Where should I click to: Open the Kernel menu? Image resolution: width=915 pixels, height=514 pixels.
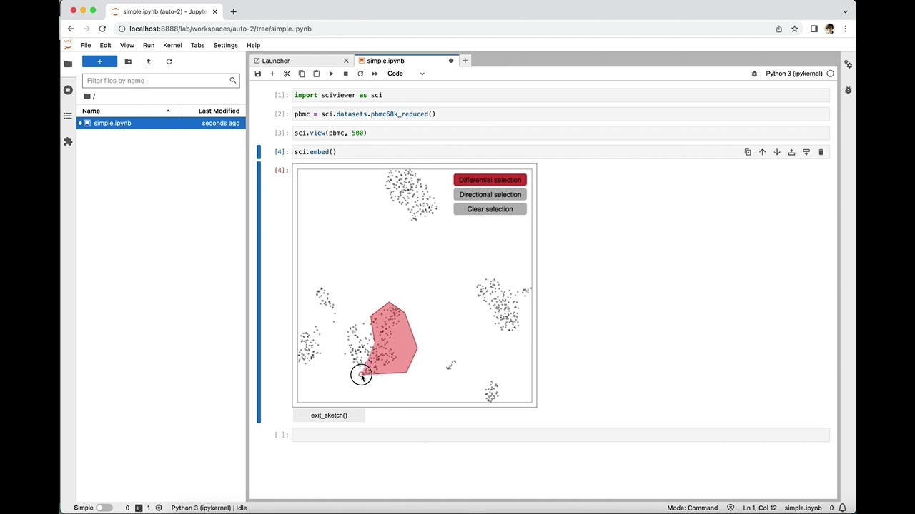point(172,45)
